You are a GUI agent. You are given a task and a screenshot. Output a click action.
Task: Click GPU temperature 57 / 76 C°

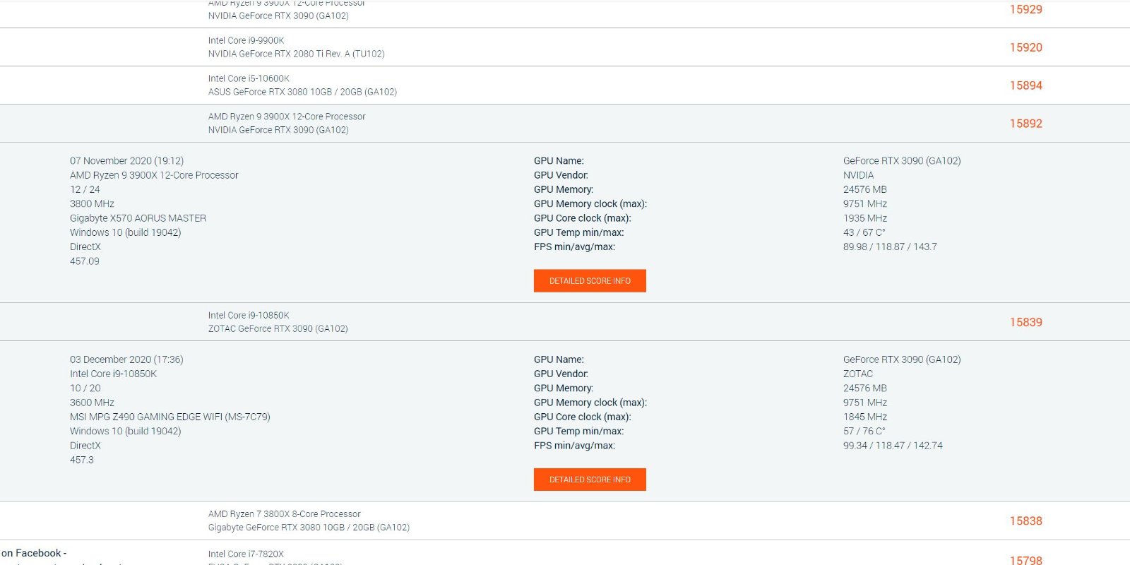pos(864,431)
